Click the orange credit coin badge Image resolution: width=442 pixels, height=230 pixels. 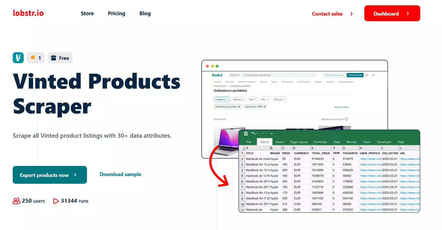click(33, 58)
